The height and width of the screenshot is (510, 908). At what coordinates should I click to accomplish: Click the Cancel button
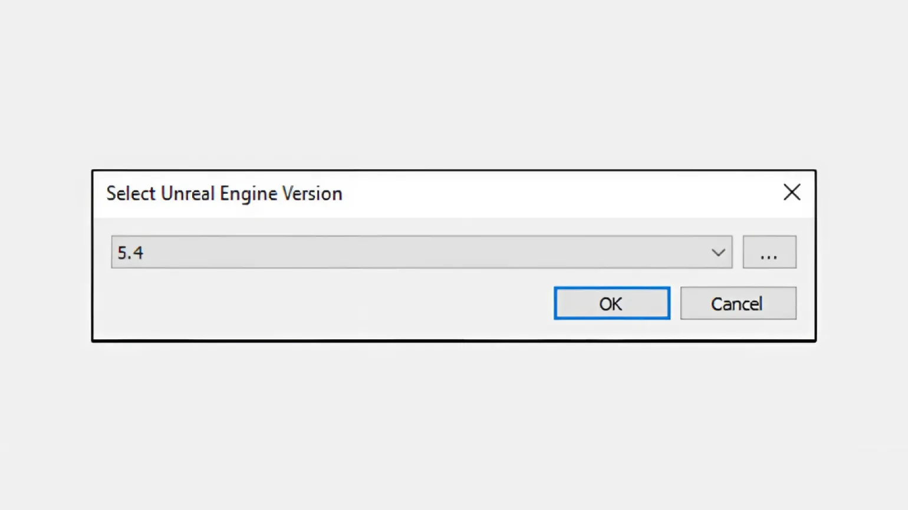point(738,303)
